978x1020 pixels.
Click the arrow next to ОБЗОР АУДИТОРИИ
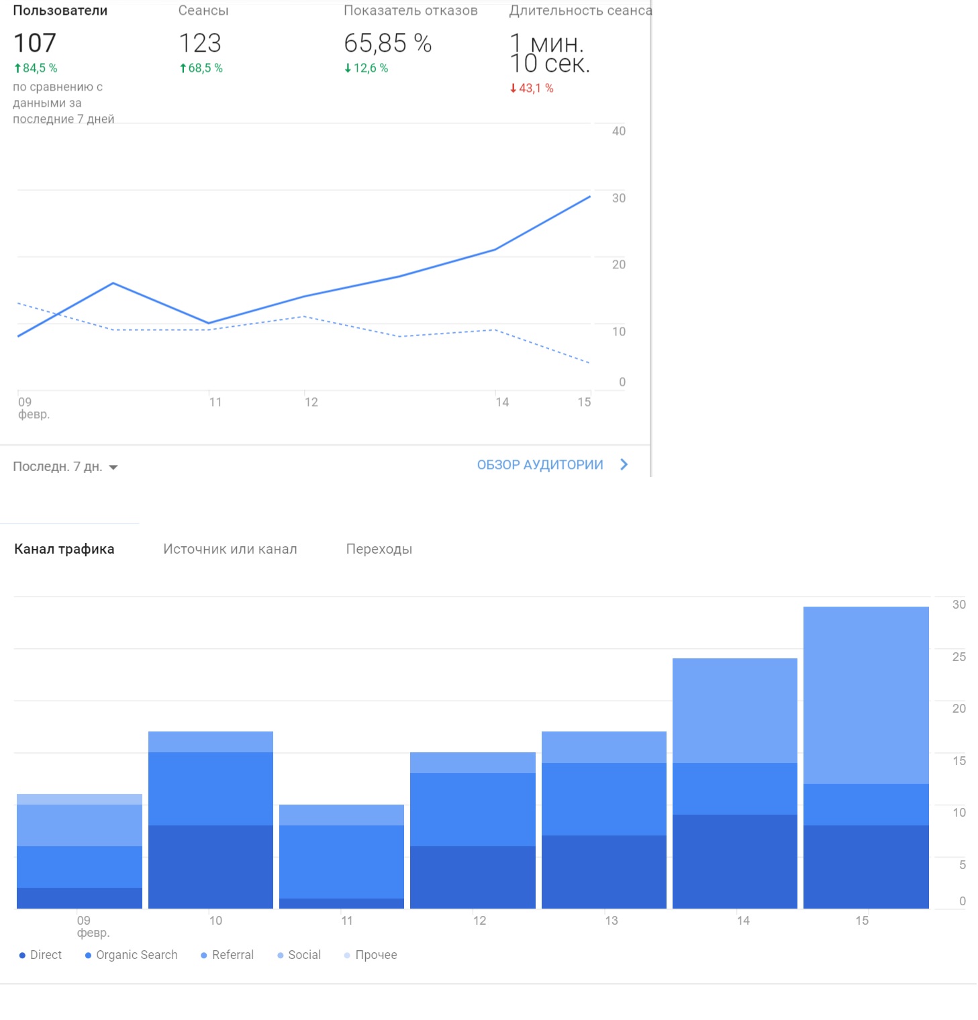click(x=624, y=464)
